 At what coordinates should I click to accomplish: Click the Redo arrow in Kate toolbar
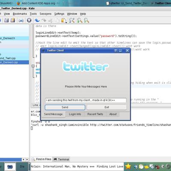click(x=44, y=21)
